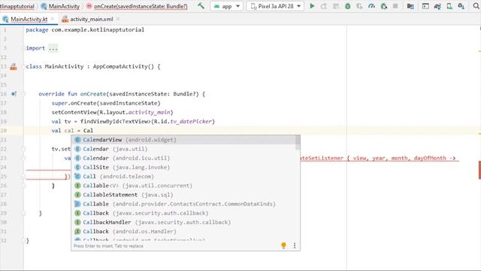
Task: Click the completion popup scrollbar thumb
Action: (298, 143)
